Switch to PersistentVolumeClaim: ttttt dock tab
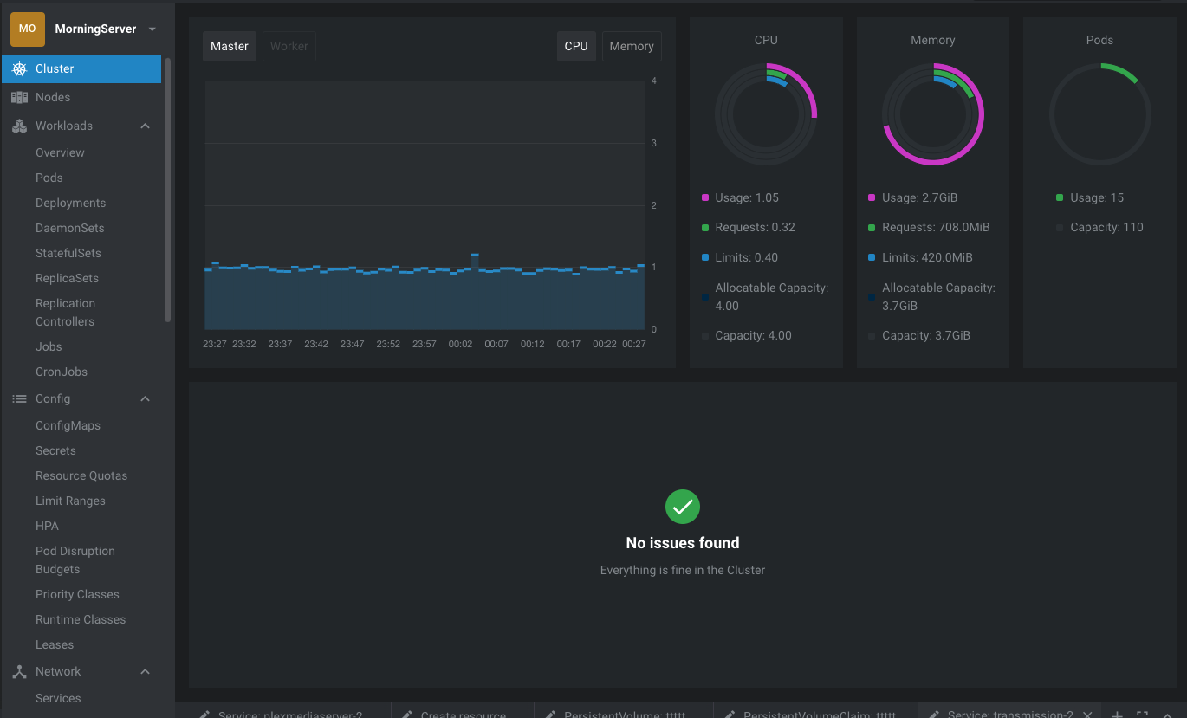This screenshot has width=1187, height=718. [816, 711]
